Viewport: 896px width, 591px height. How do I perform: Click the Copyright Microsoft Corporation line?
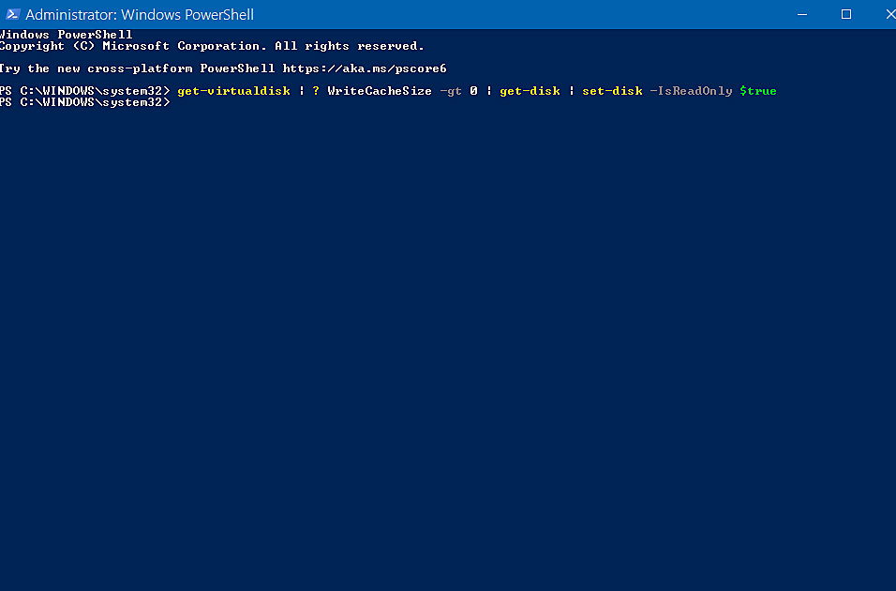[x=212, y=46]
